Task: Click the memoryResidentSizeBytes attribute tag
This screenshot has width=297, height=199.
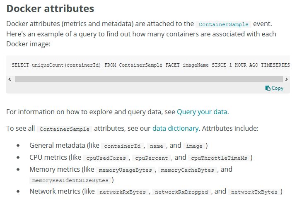Action: (70, 181)
